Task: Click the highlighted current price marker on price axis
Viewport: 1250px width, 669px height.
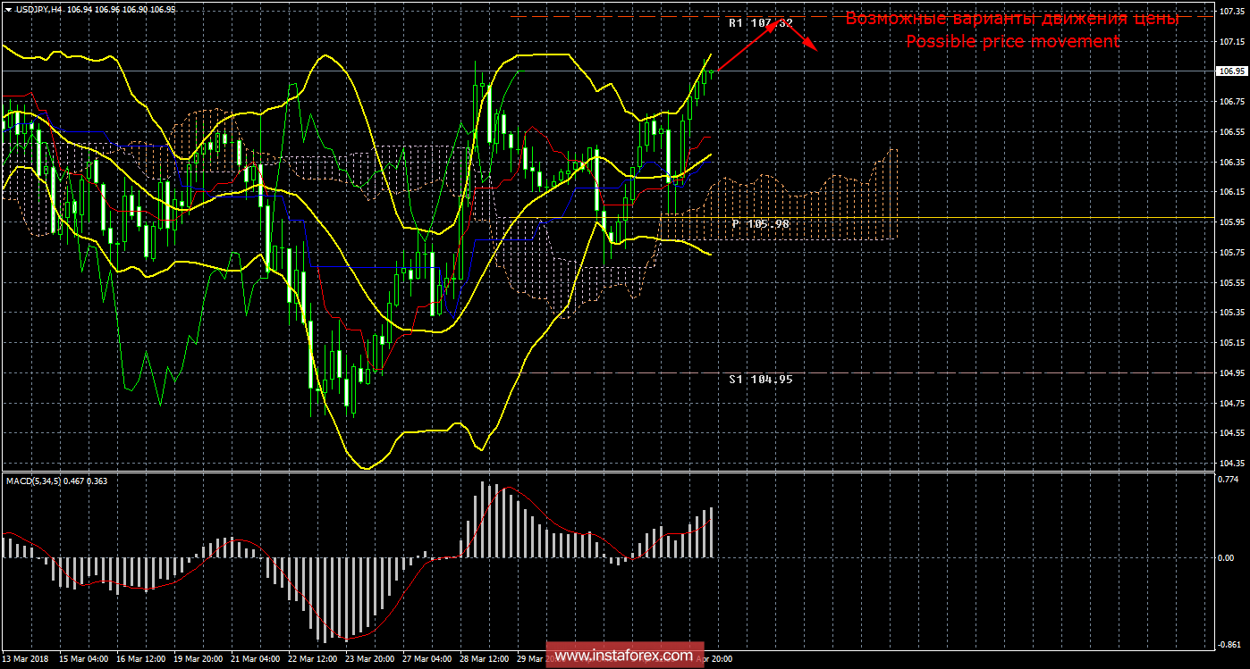Action: click(1231, 71)
